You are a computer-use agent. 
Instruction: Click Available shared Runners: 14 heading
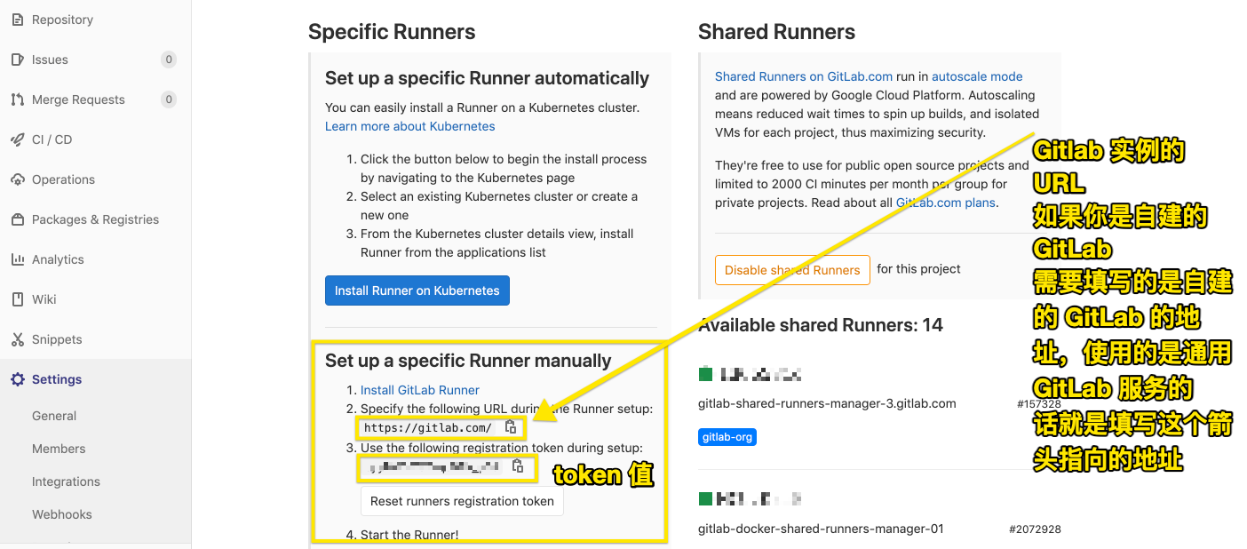click(821, 325)
